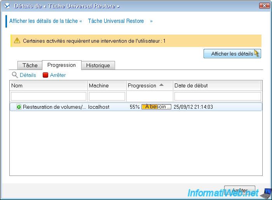The width and height of the screenshot is (272, 200).
Task: Focus the Nom filter field
Action: pos(49,96)
